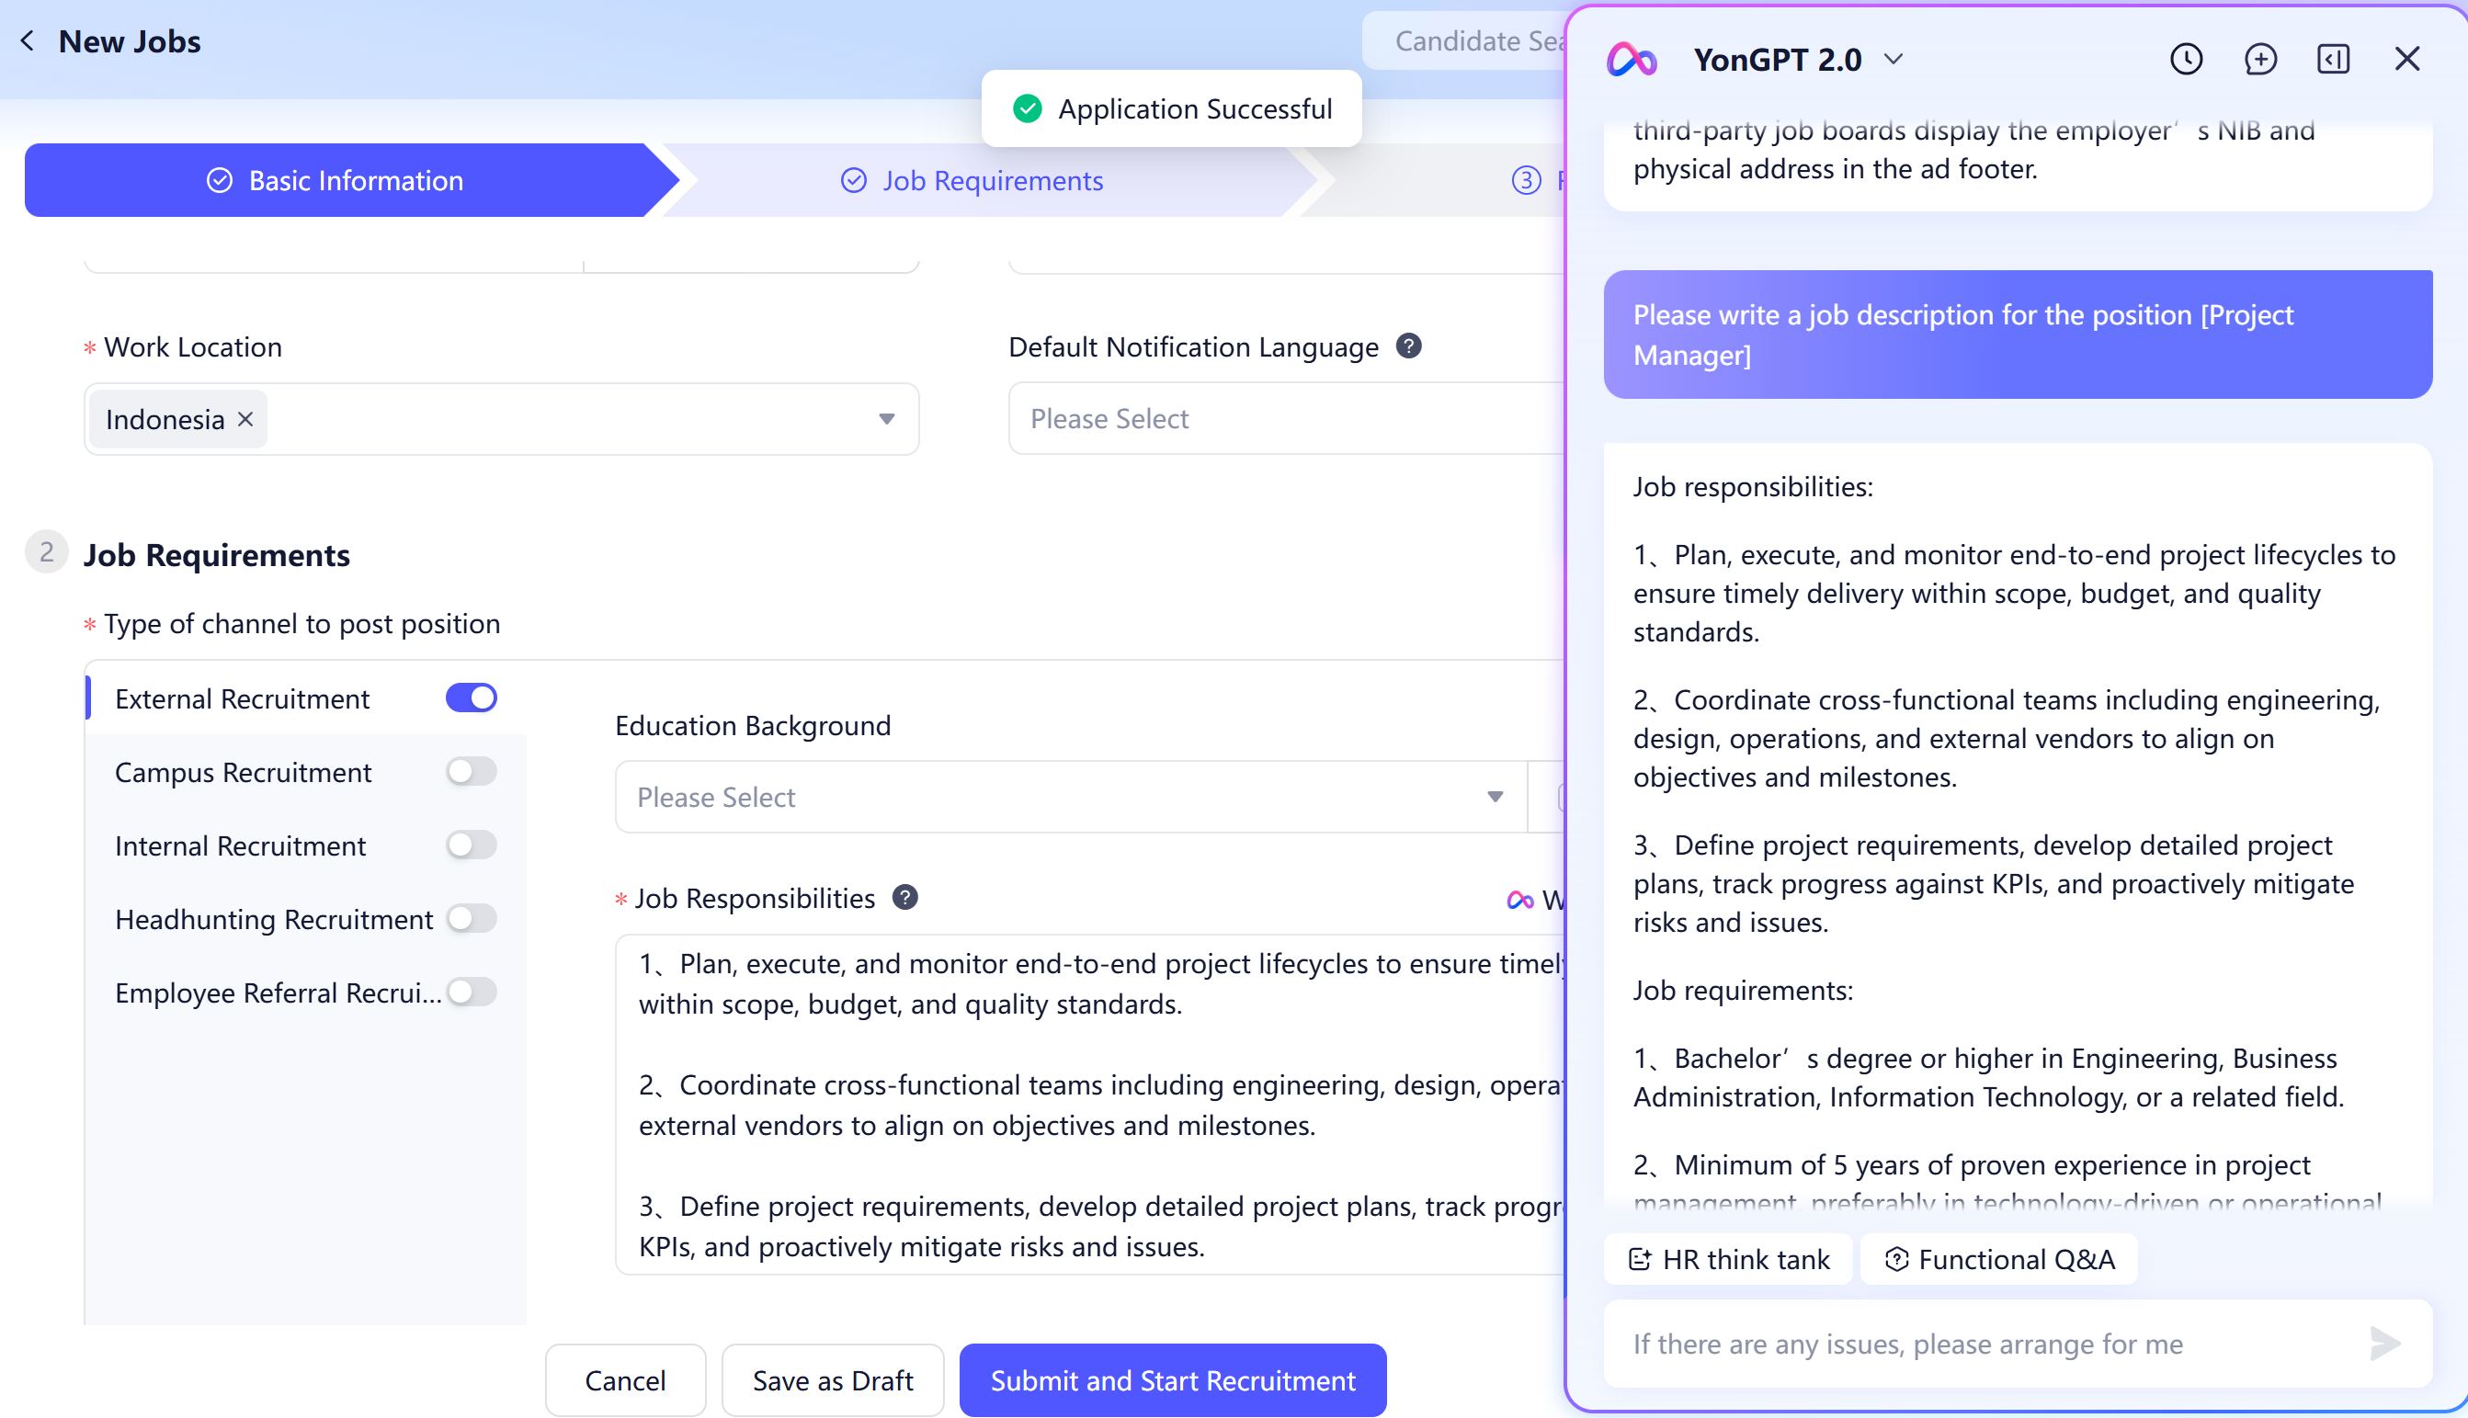Click the HR think tank button
Image resolution: width=2468 pixels, height=1418 pixels.
pyautogui.click(x=1728, y=1259)
